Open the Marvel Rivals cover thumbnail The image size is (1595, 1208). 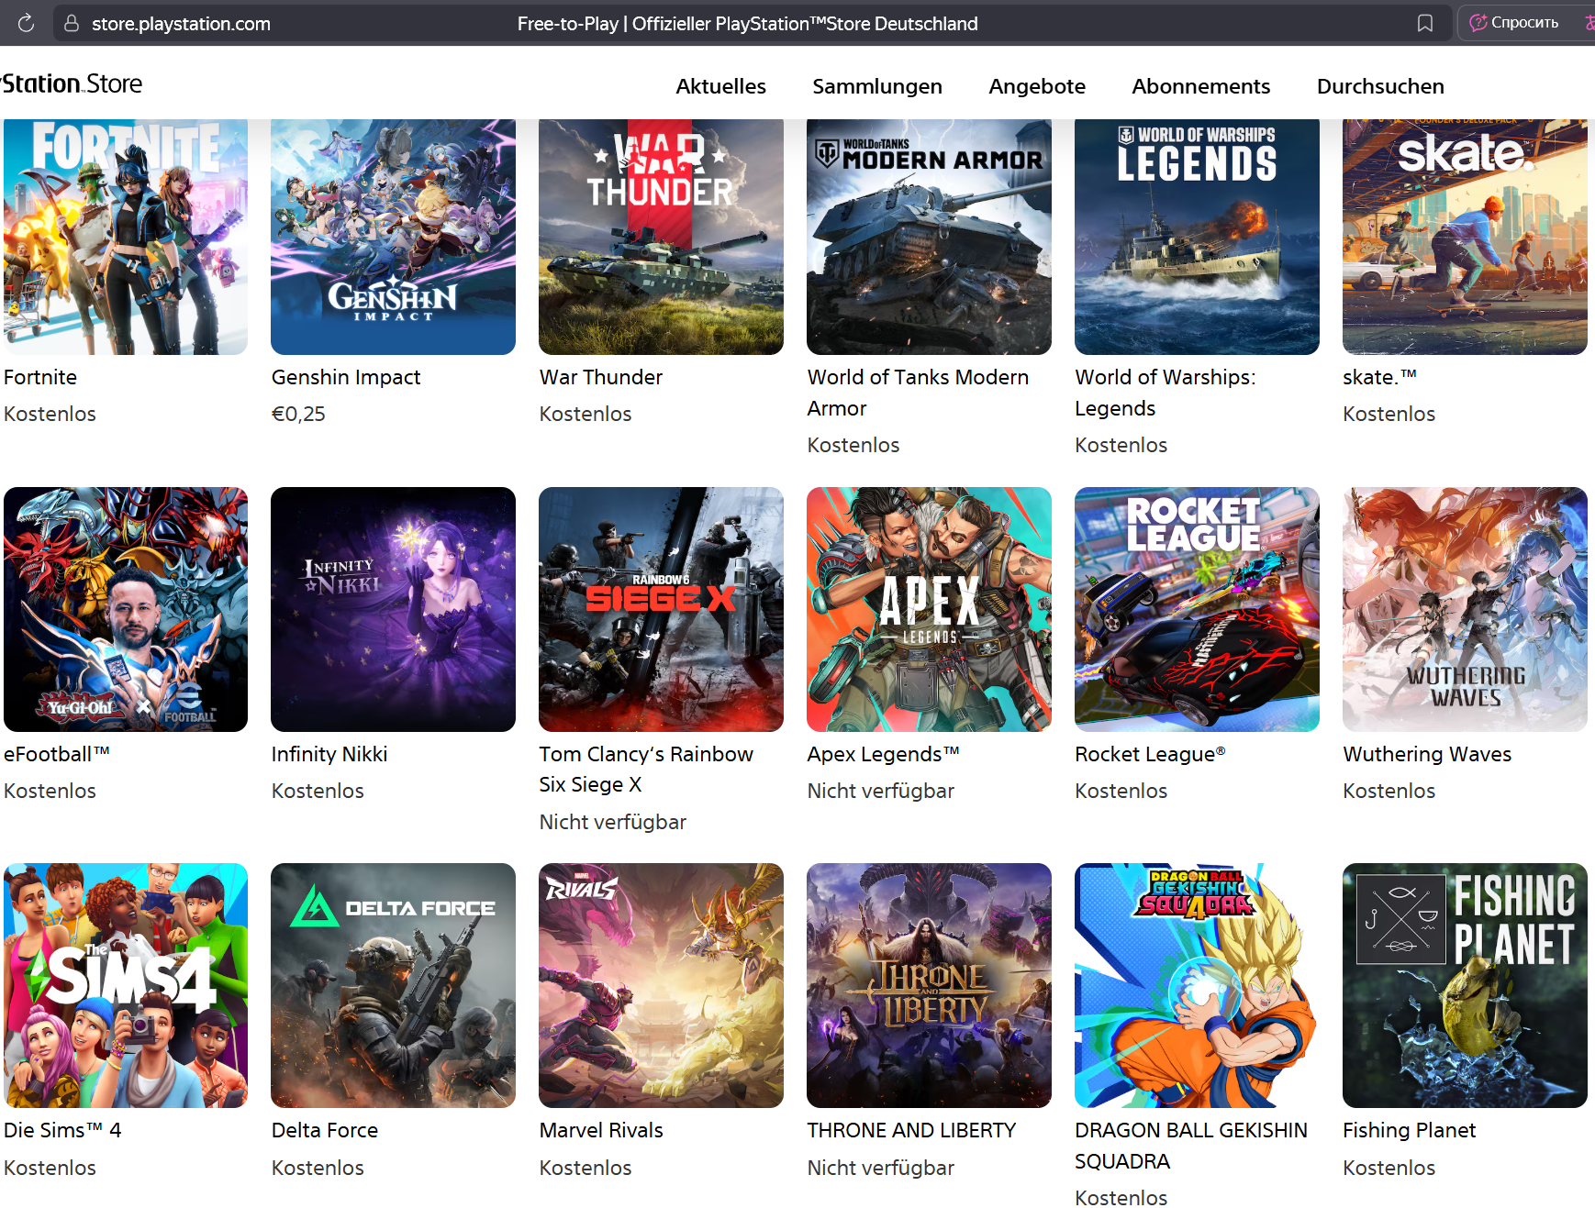(661, 985)
